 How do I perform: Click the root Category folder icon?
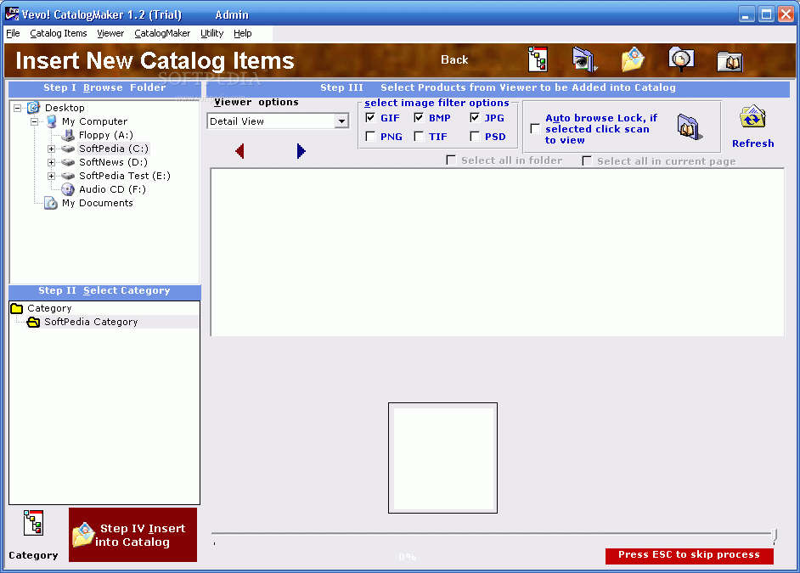point(17,308)
